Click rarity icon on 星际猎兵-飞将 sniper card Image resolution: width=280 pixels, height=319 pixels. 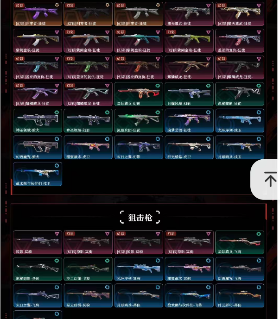pos(259,234)
